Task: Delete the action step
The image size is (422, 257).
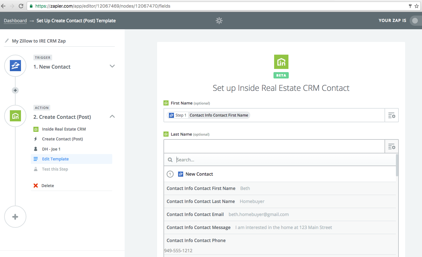Action: (x=48, y=186)
